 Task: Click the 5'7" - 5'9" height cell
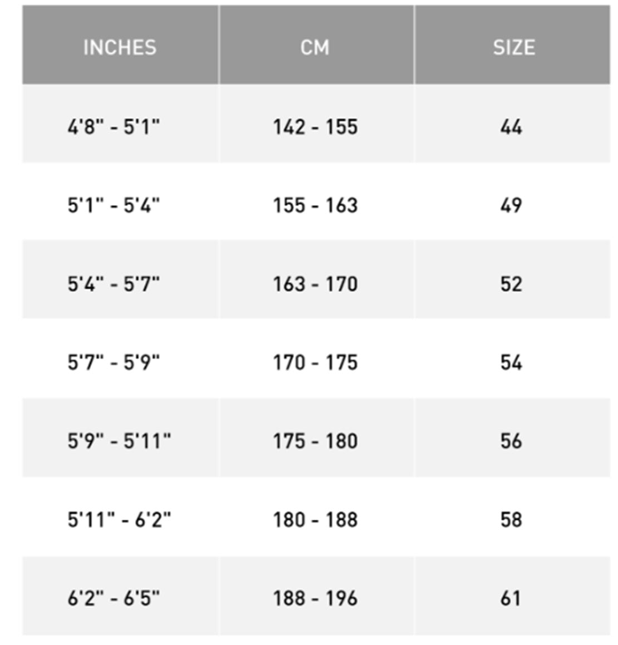(x=113, y=363)
